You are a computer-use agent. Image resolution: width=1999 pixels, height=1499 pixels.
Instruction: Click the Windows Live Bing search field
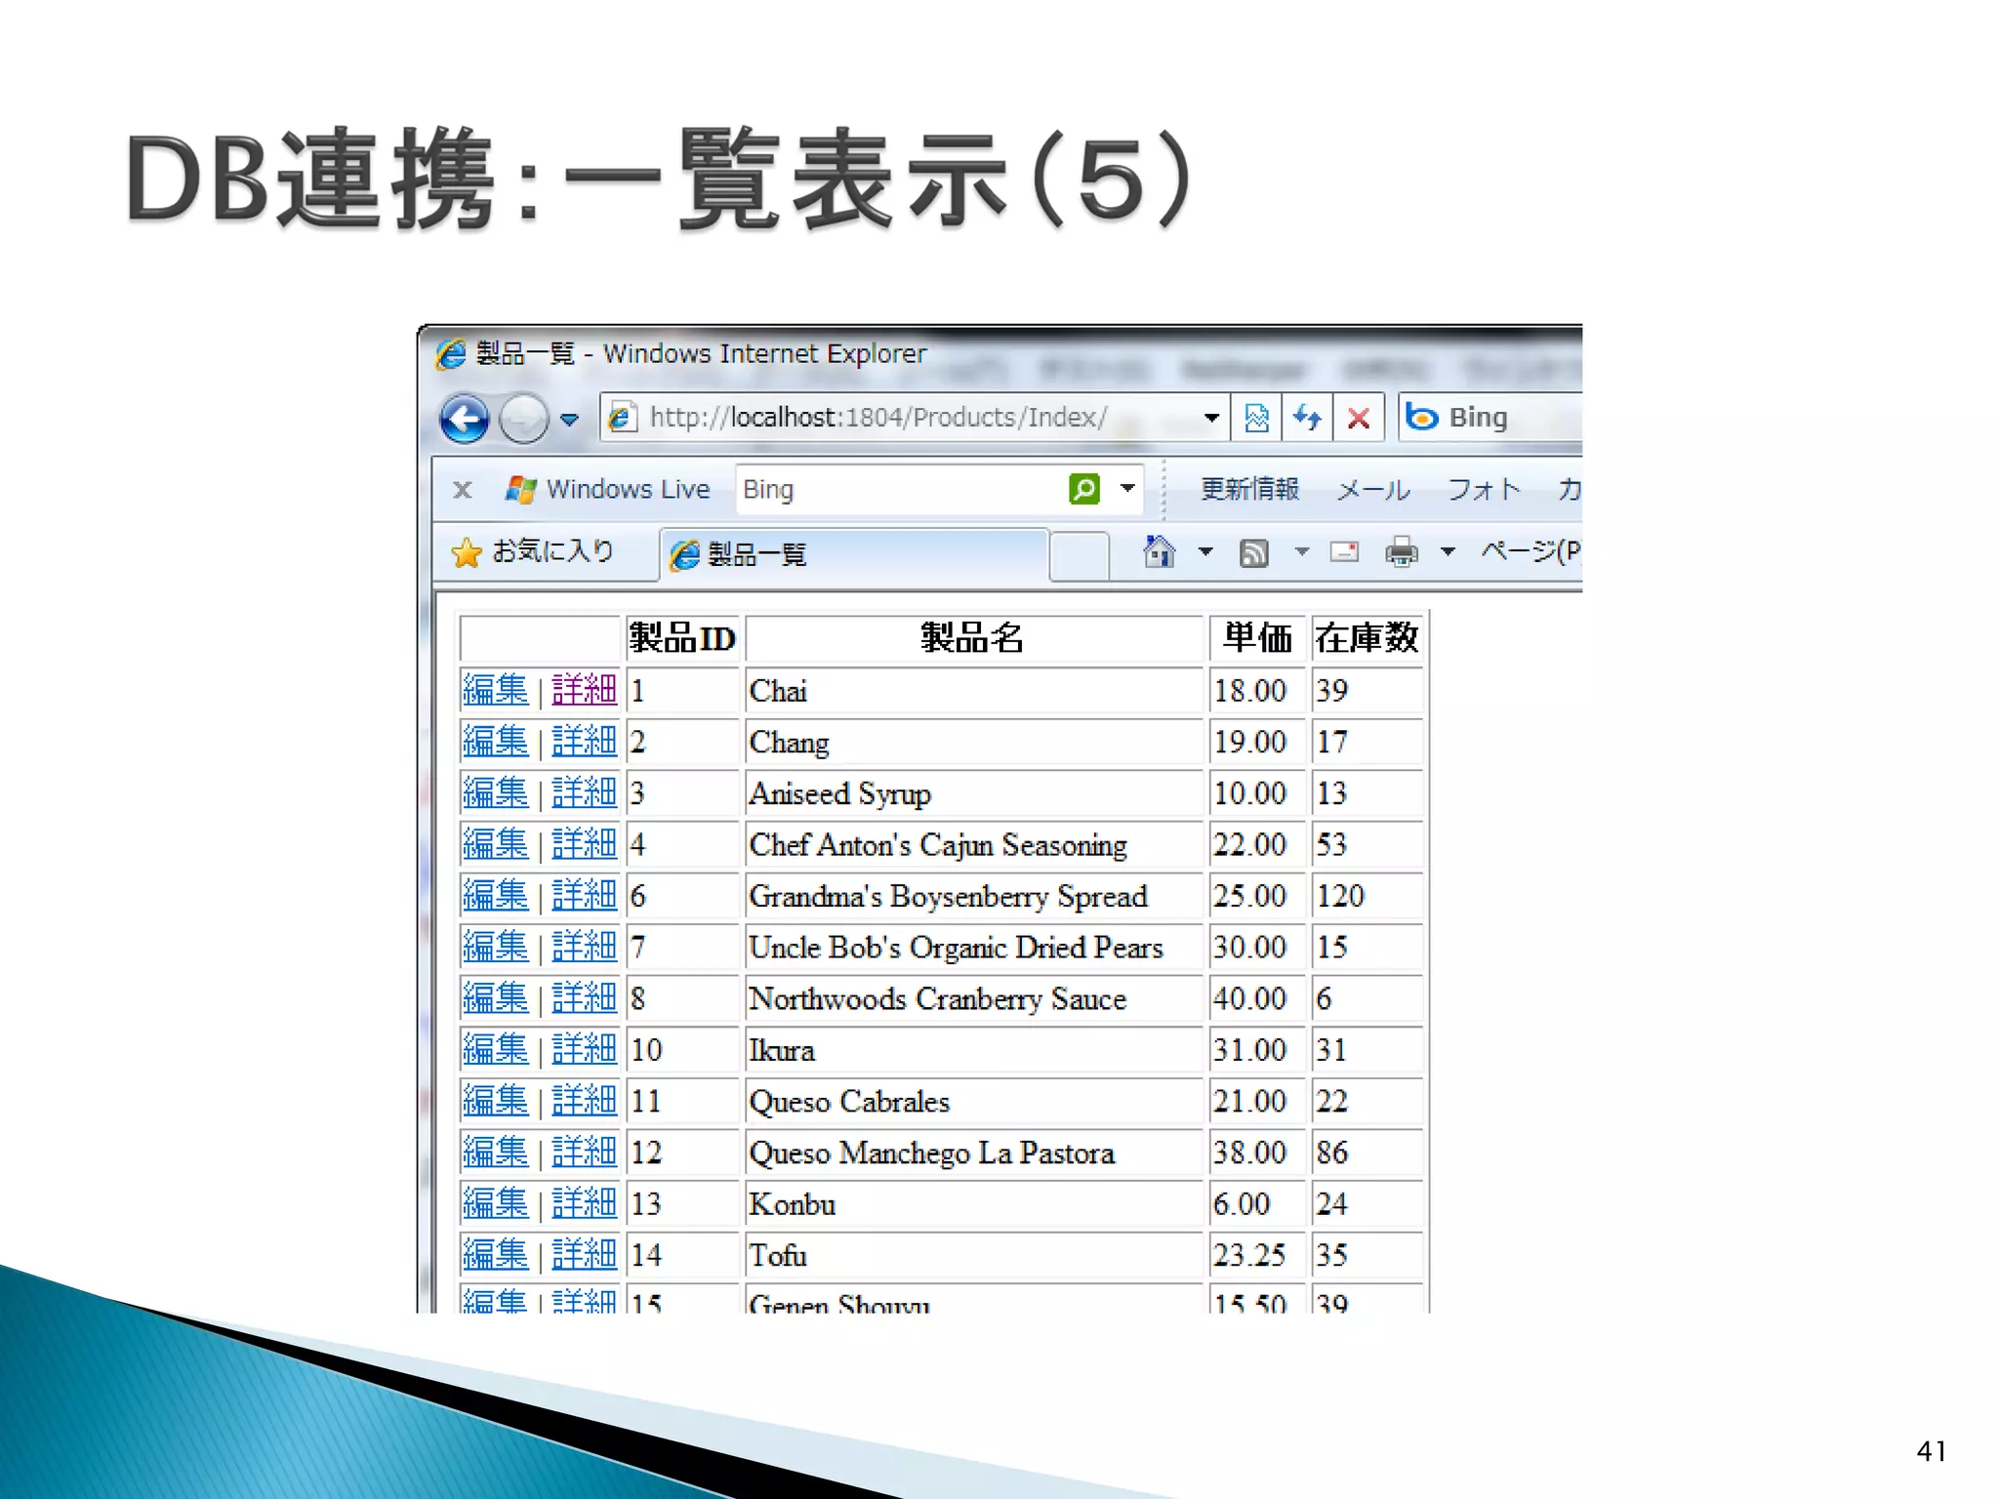pos(898,489)
